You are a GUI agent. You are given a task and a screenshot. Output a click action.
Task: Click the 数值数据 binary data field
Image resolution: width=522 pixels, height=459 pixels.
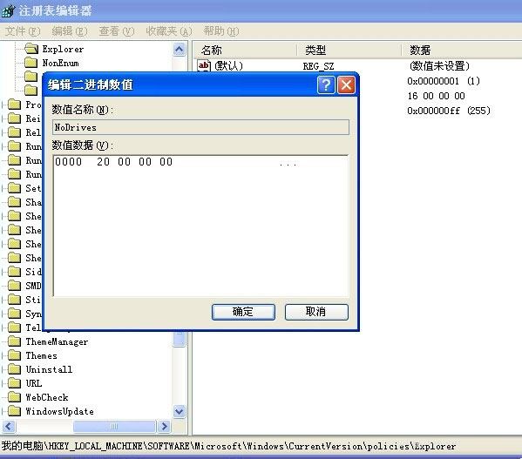(x=200, y=226)
